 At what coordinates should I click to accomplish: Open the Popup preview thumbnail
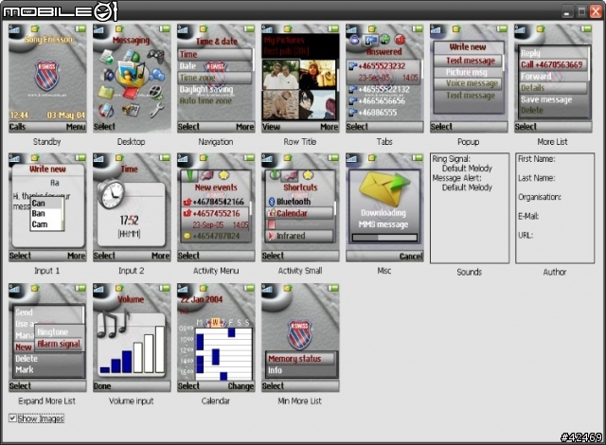(469, 79)
